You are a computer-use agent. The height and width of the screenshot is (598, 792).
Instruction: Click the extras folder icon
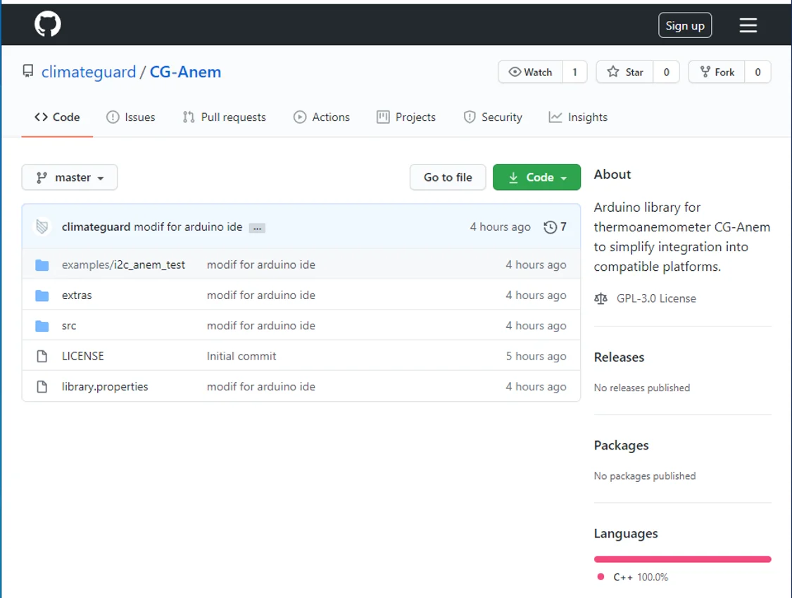coord(42,295)
